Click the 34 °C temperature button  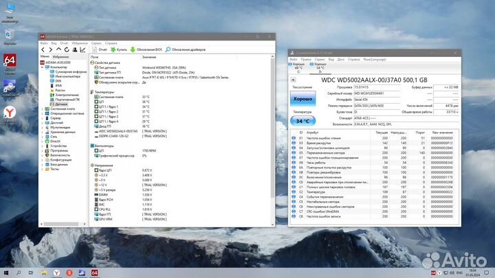(x=302, y=121)
